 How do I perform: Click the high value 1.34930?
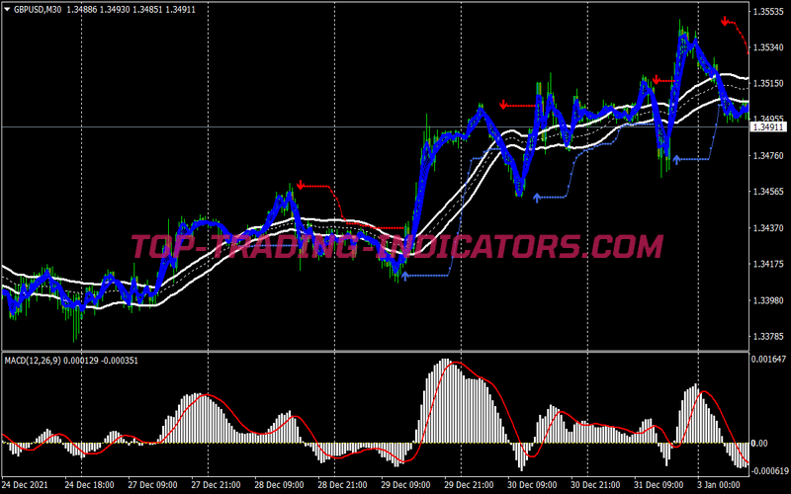[x=113, y=9]
